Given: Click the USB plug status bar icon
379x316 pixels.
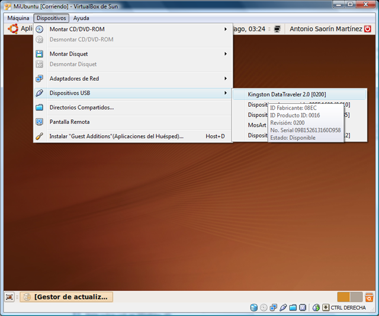Looking at the screenshot, I should (x=283, y=308).
